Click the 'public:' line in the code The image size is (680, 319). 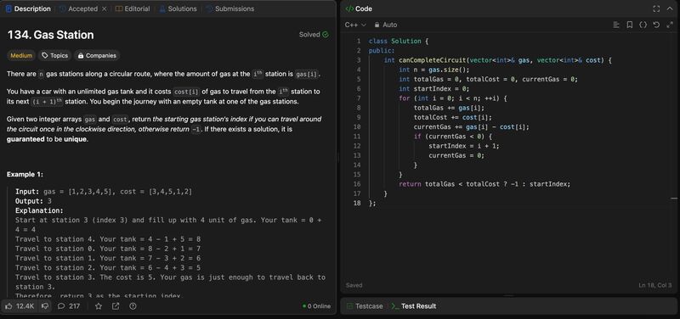(x=382, y=51)
